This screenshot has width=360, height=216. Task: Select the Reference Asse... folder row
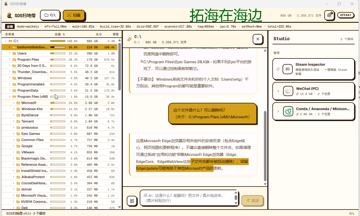[60, 165]
